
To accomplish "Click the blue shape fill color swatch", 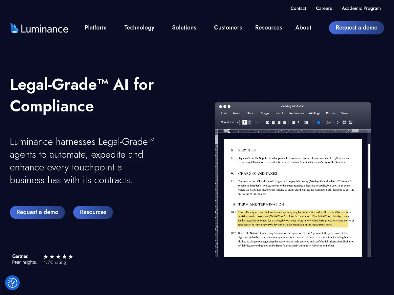I will point(319,122).
